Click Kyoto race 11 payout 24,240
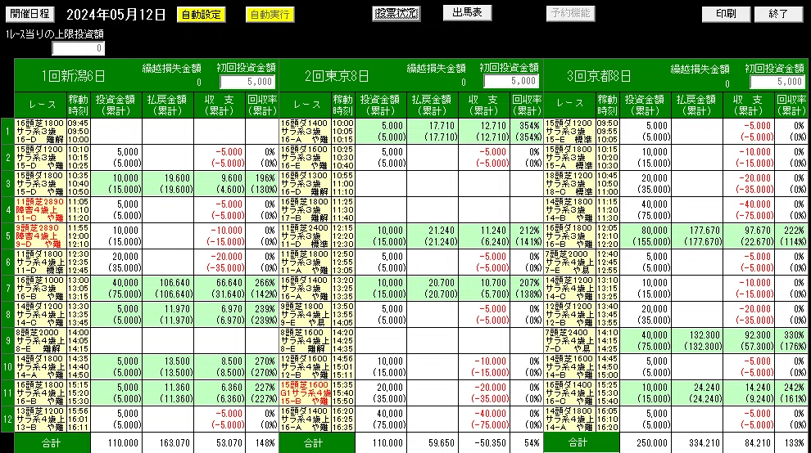811x453 pixels. point(706,388)
